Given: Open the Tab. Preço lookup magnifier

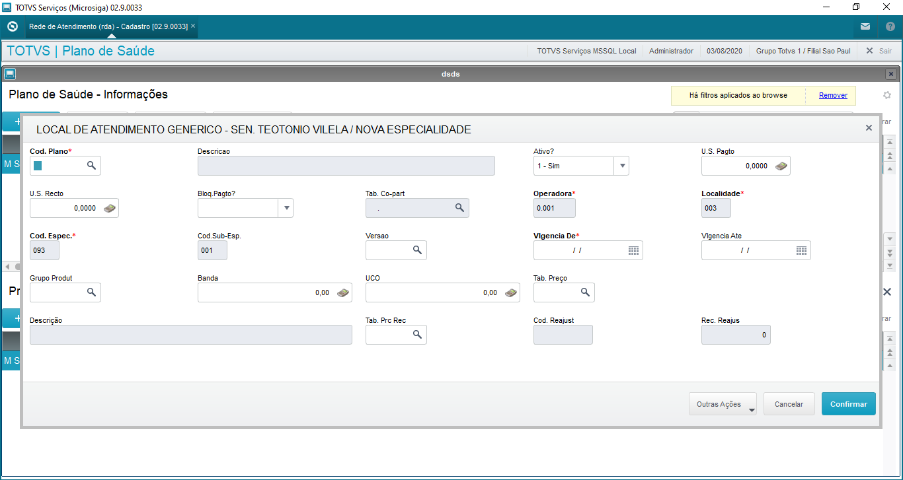Looking at the screenshot, I should 585,292.
